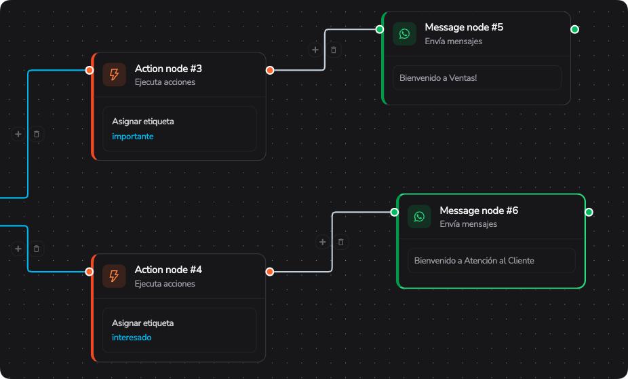
Task: Click WhatsApp icon on Message node #5
Action: (404, 34)
